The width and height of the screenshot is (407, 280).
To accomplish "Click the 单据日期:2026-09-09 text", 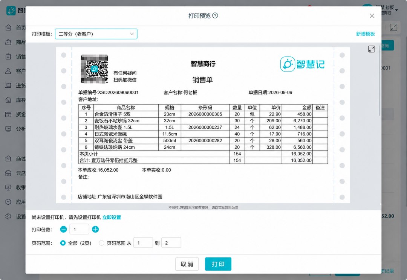I will click(x=270, y=93).
